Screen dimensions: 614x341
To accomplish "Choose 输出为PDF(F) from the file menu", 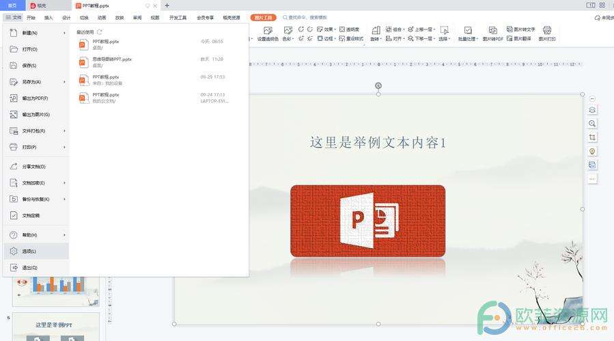I will (36, 98).
